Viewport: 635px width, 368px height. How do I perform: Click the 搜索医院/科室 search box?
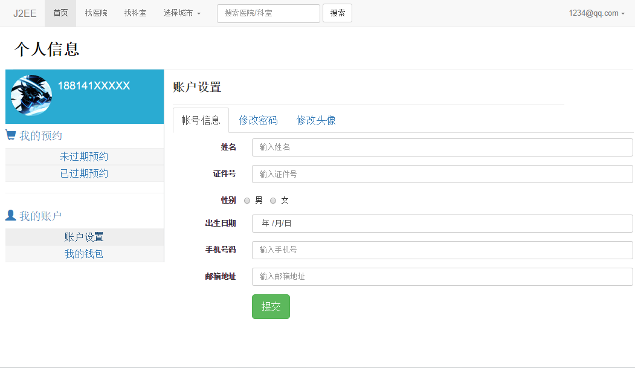point(268,13)
